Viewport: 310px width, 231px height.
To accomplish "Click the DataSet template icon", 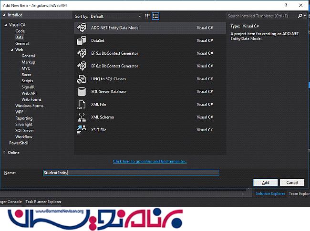I will pos(82,40).
